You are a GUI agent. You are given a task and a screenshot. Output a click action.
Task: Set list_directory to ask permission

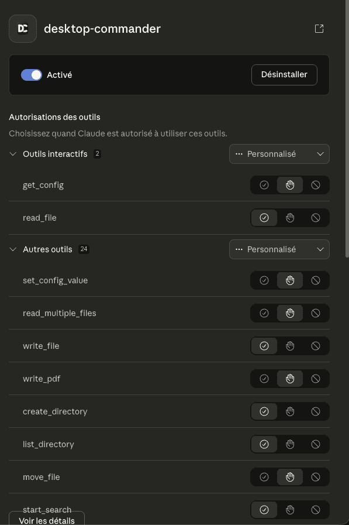[290, 444]
